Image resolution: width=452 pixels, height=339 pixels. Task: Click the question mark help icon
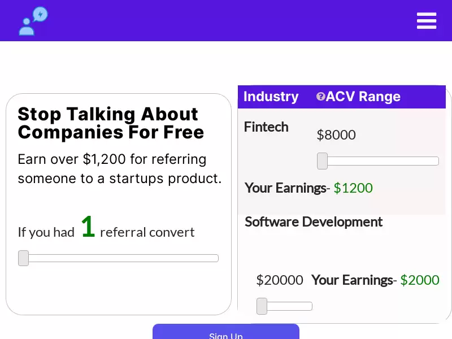(320, 97)
